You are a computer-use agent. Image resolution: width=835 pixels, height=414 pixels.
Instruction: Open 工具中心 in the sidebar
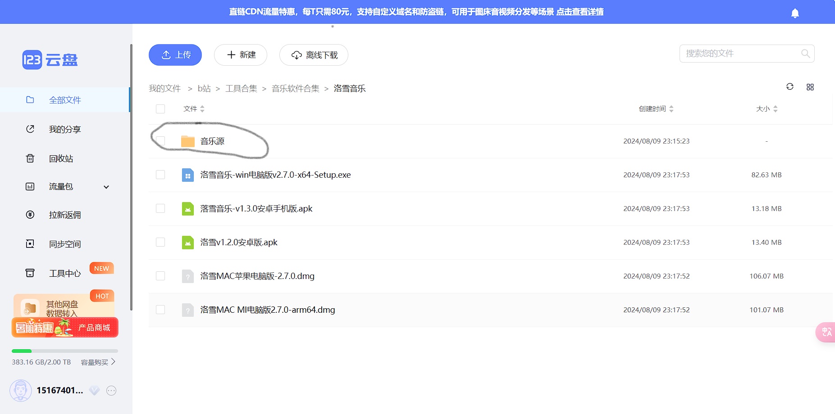65,273
